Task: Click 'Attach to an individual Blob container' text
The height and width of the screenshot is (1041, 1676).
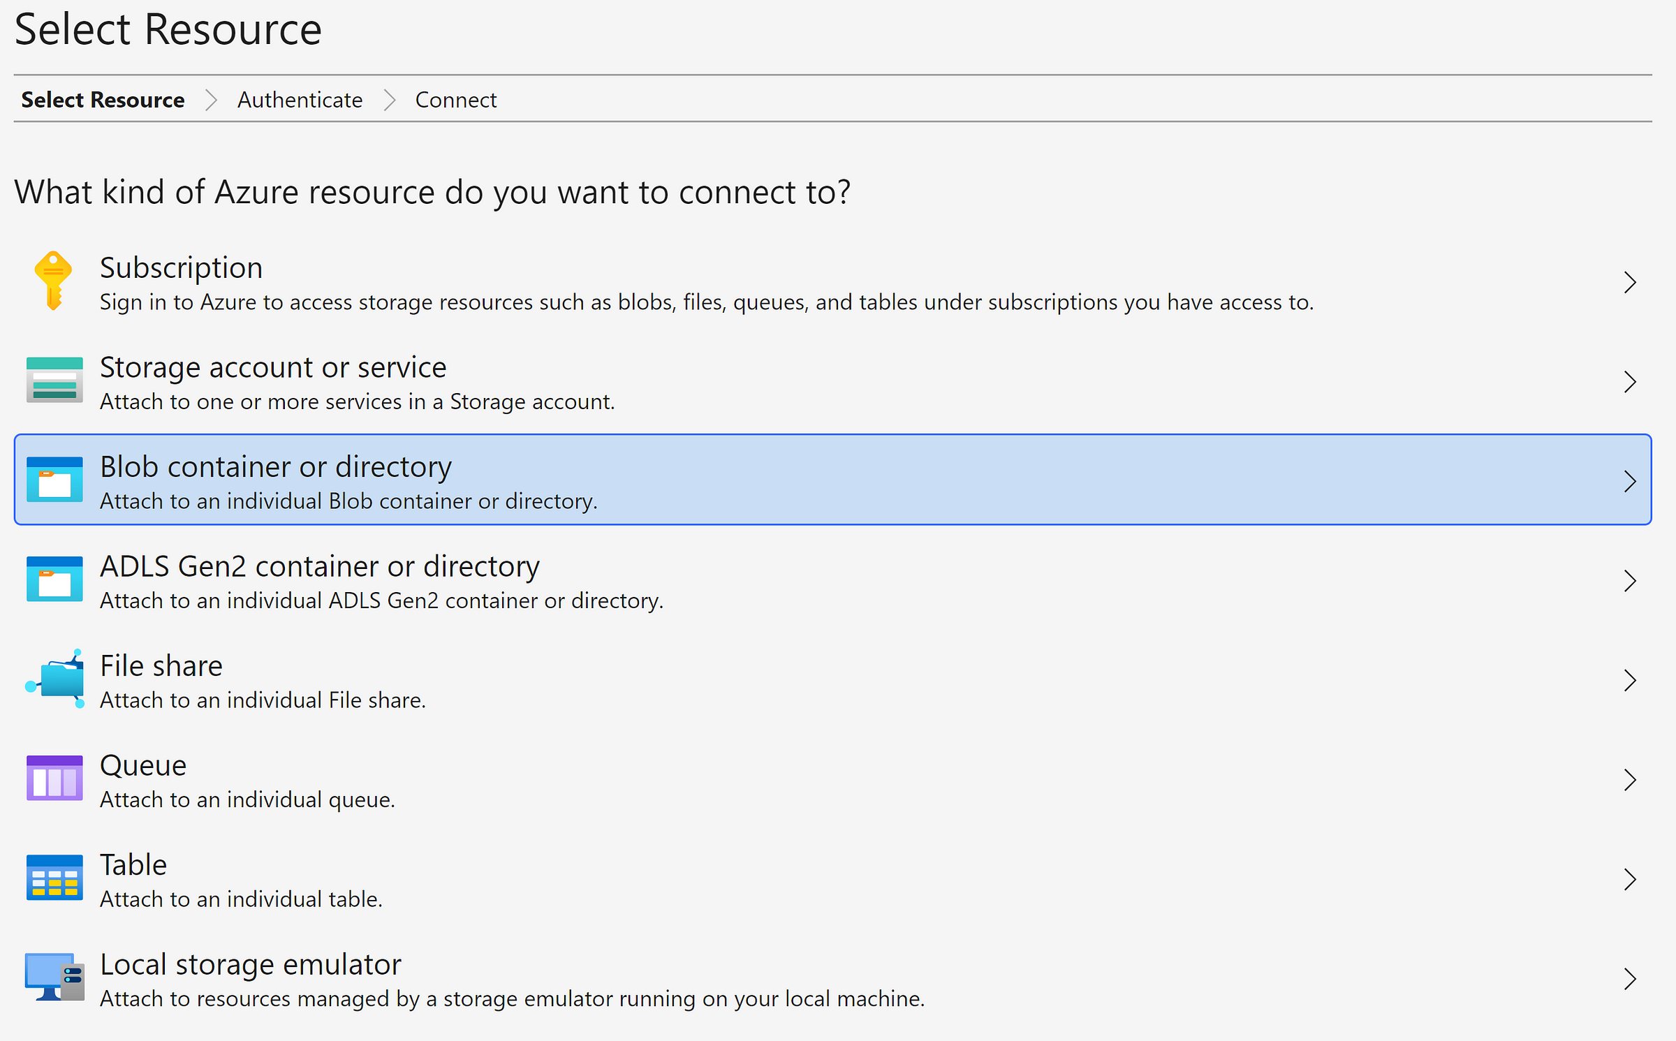Action: pyautogui.click(x=348, y=501)
